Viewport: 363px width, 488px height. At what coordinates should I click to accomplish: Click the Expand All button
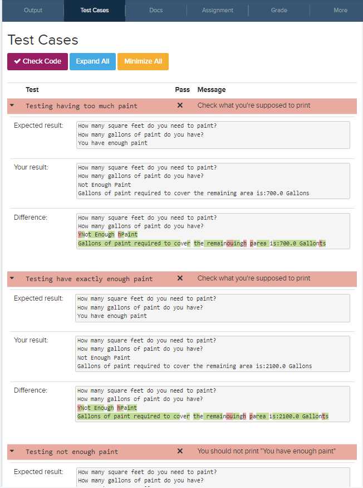[92, 61]
